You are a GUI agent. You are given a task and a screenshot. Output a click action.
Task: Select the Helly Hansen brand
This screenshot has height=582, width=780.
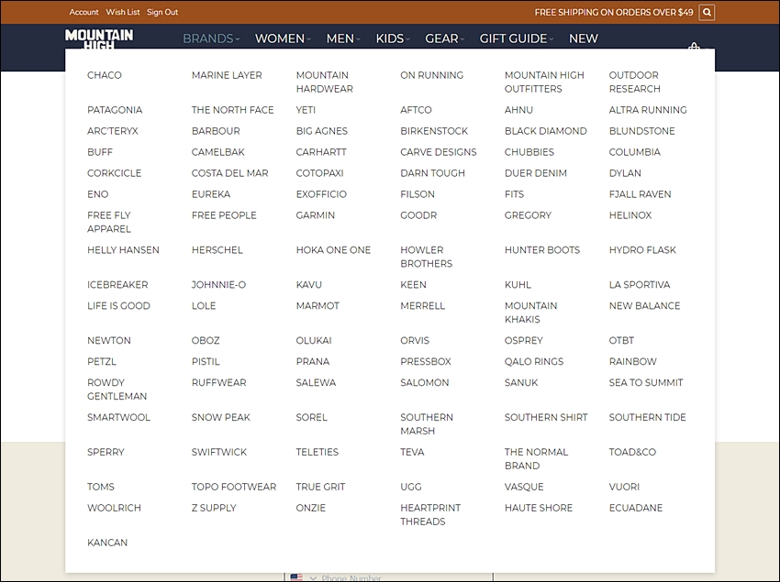(x=123, y=250)
